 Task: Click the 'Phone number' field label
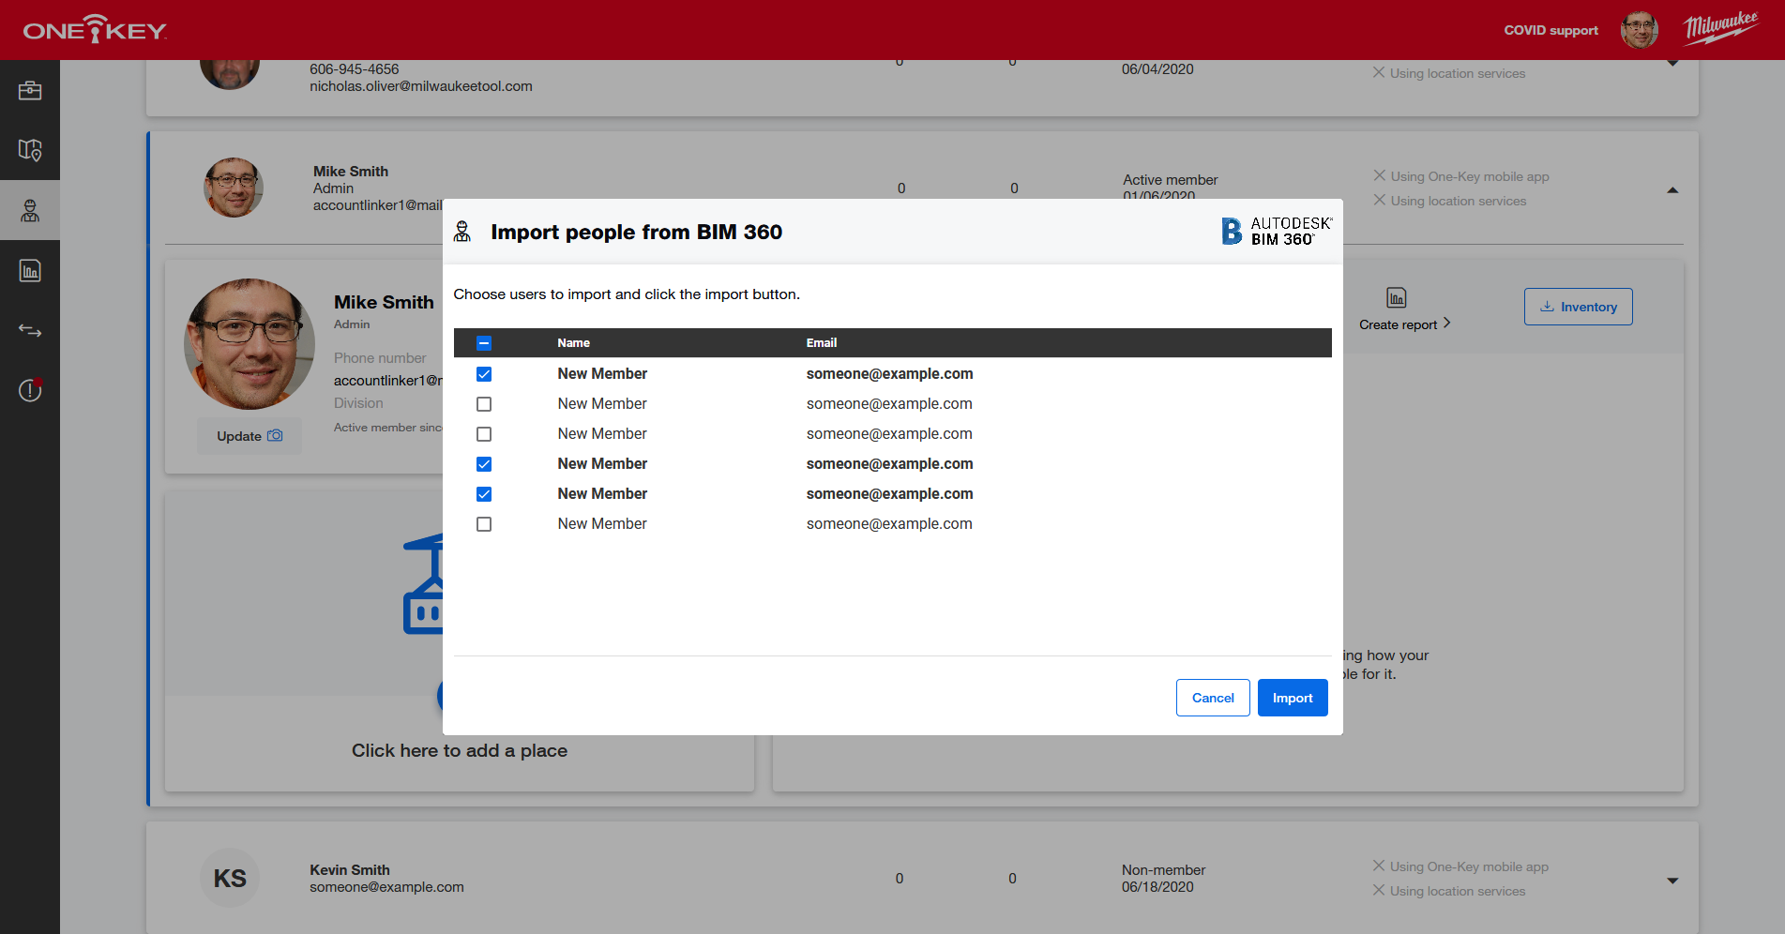[x=380, y=358]
